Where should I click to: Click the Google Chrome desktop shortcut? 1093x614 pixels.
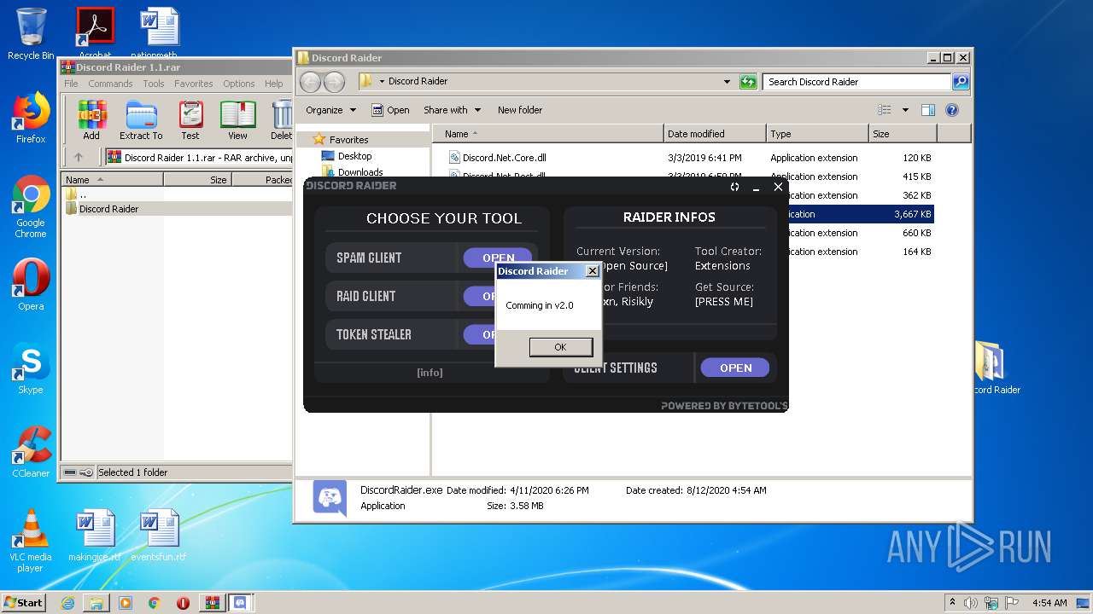[x=31, y=207]
